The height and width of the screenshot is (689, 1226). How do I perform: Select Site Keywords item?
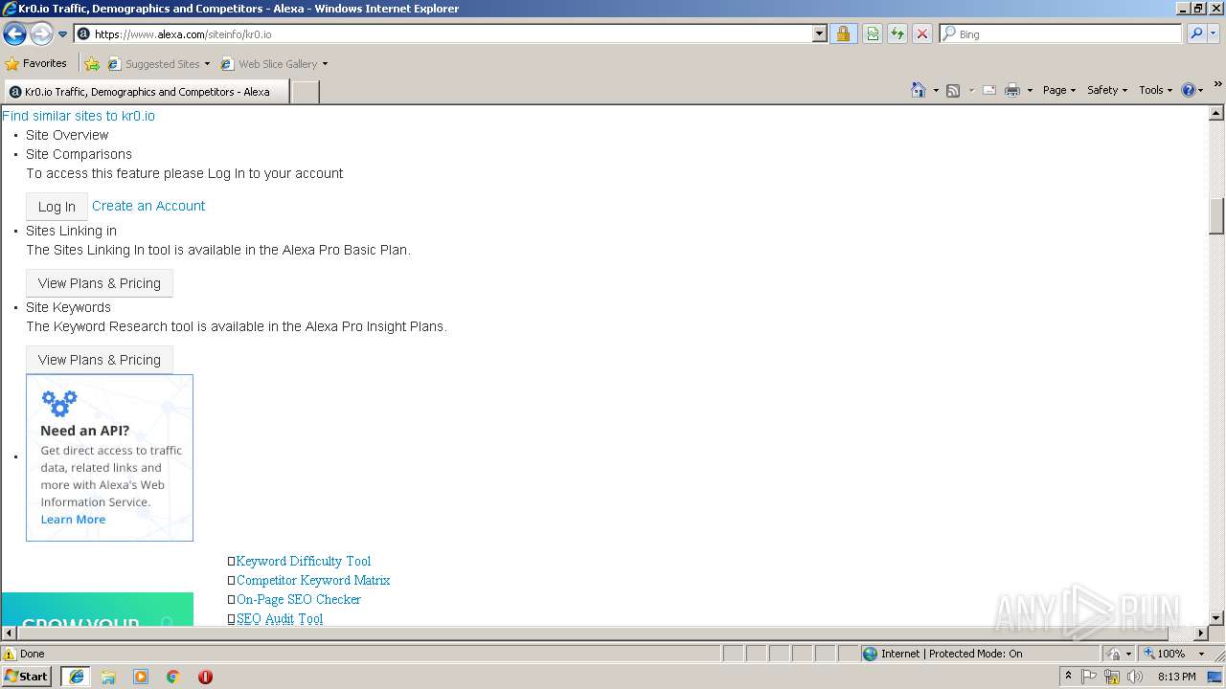point(68,307)
